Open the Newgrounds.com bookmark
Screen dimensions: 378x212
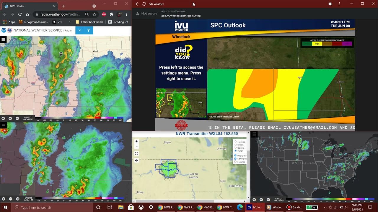33,22
